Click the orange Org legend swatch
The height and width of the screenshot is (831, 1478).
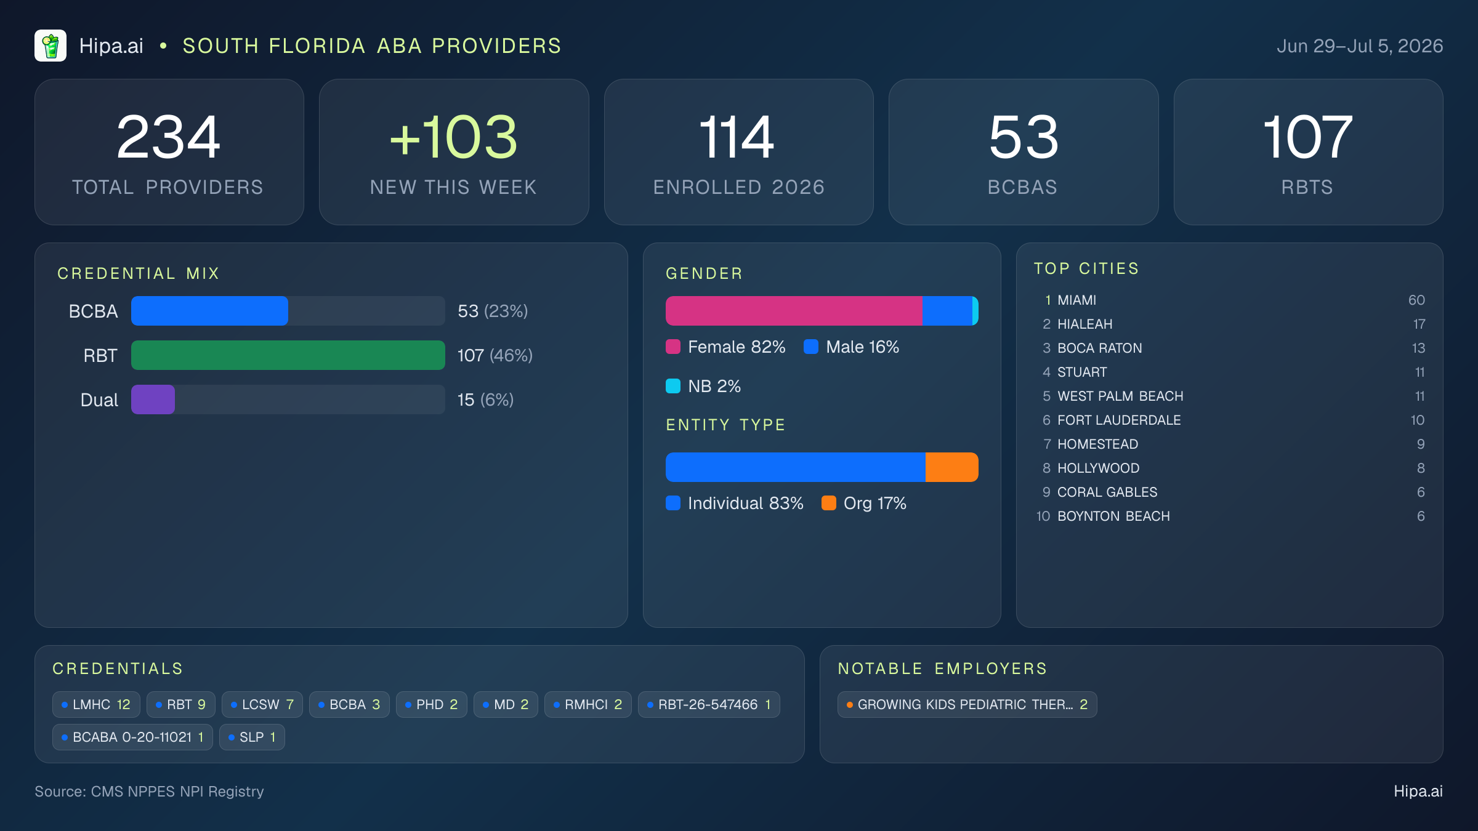[x=829, y=503]
